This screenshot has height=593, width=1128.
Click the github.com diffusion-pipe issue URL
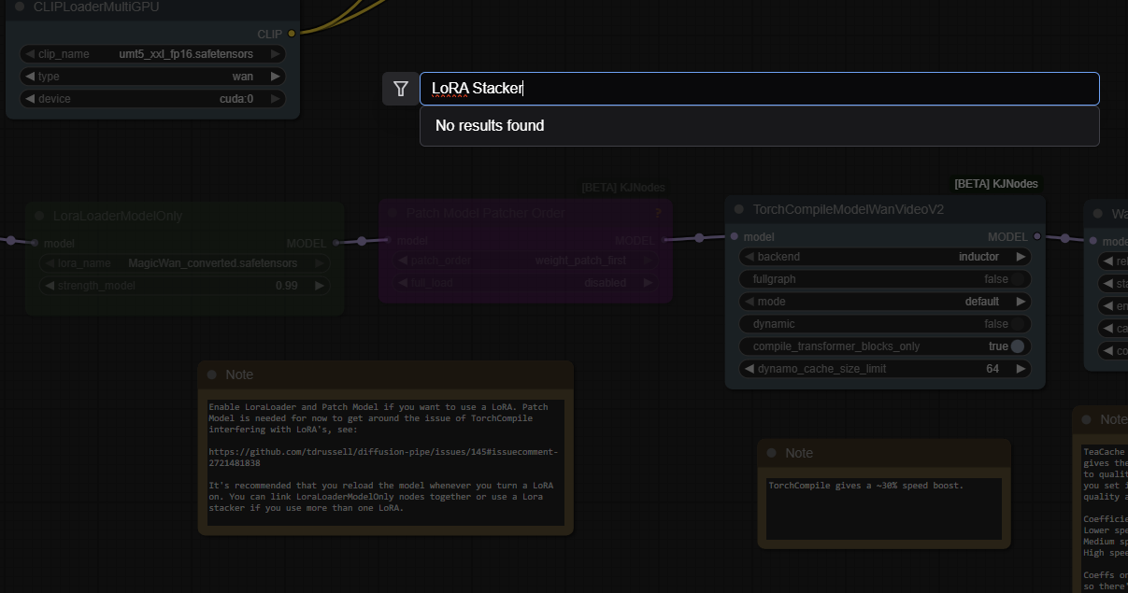pyautogui.click(x=383, y=457)
